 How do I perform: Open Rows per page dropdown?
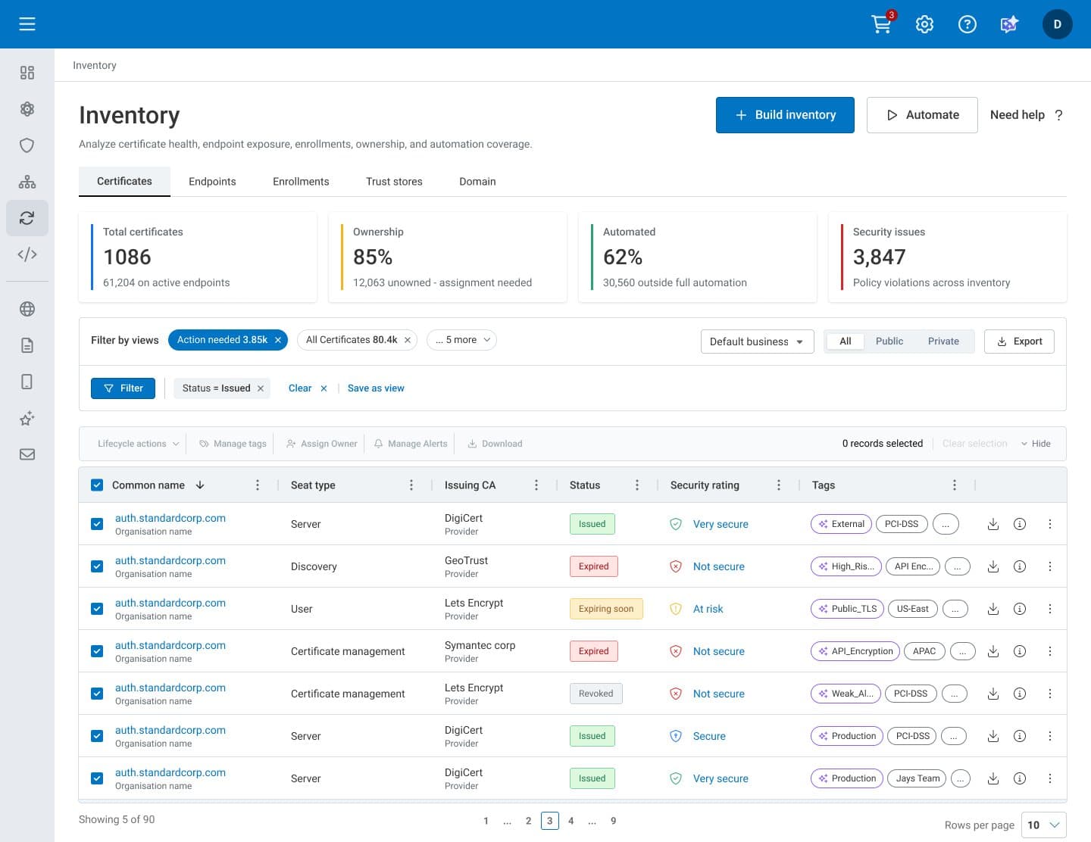(x=1044, y=825)
